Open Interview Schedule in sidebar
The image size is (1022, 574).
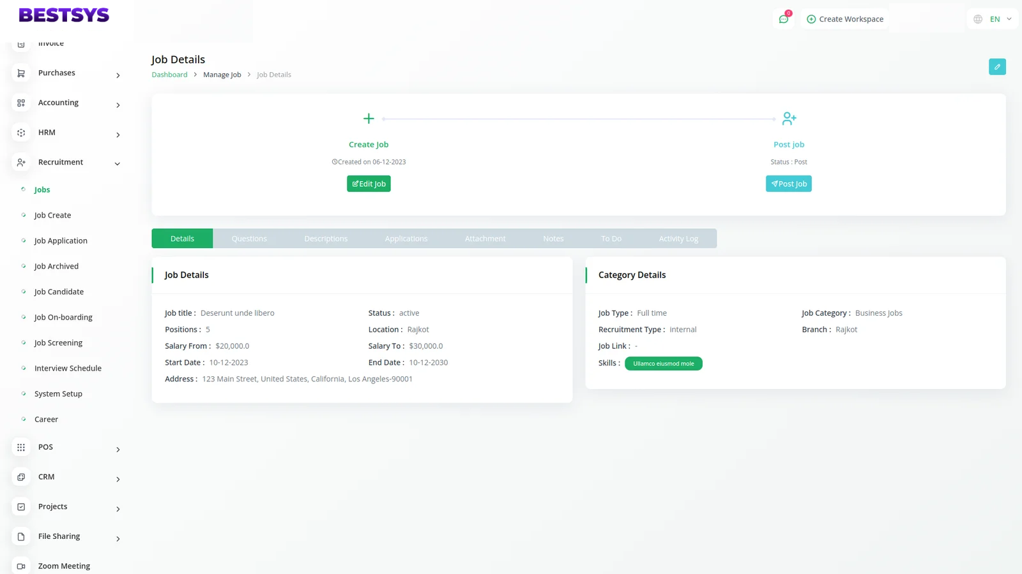[68, 369]
